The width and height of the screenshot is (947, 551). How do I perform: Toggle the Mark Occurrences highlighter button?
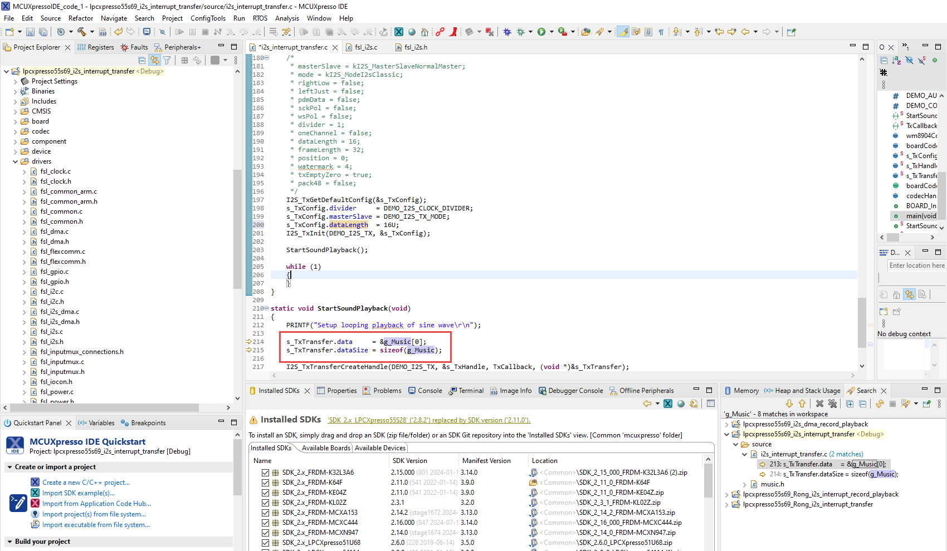[623, 32]
